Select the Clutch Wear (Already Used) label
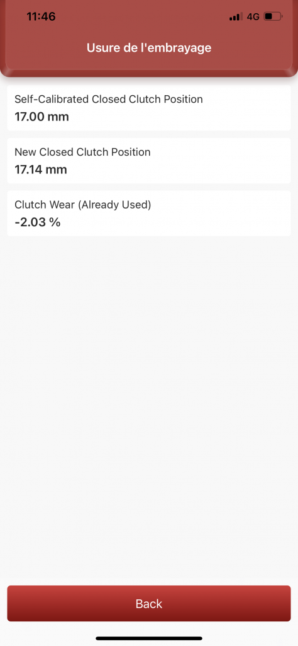The image size is (298, 646). (82, 205)
